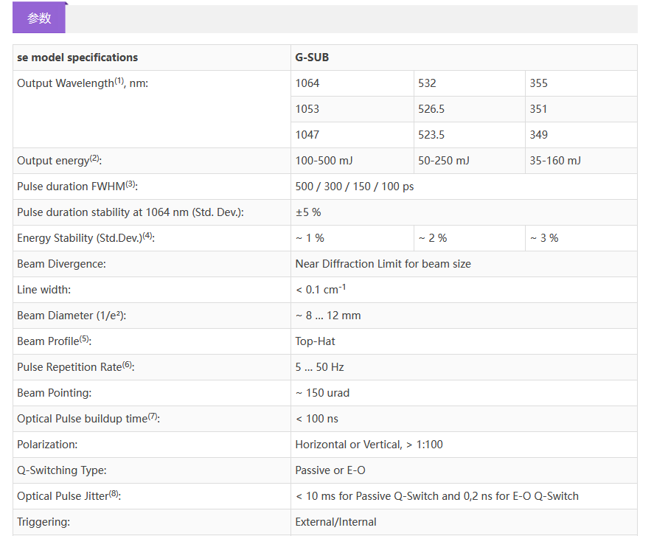Select the 'Passive or E-O' Q-Switching value
Viewport: 668px width, 536px height.
coord(330,470)
